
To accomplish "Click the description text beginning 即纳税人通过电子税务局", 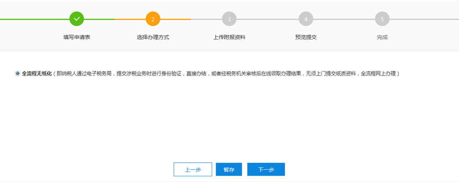I will pos(226,74).
